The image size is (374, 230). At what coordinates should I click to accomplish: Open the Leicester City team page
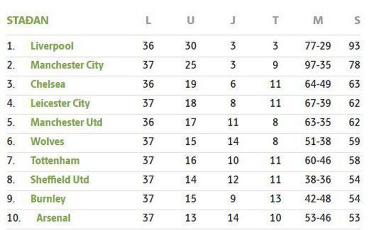coord(60,103)
